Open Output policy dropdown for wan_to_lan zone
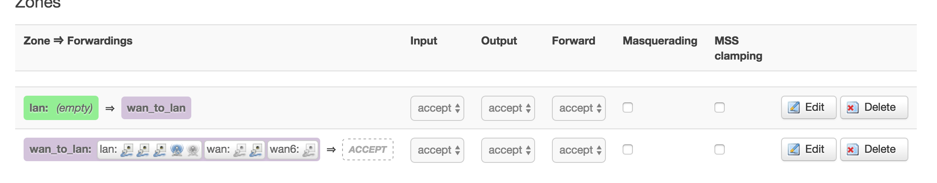 (508, 150)
